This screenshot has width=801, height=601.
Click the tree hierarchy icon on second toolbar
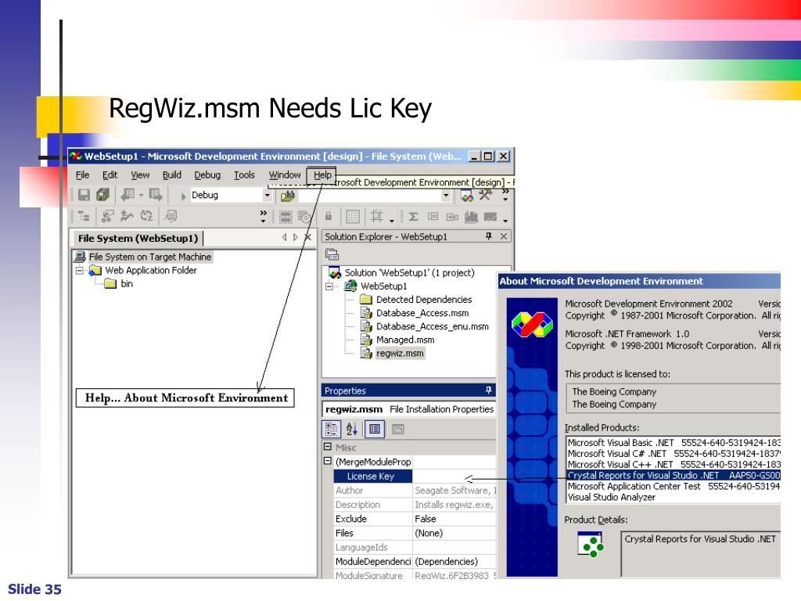[x=84, y=216]
